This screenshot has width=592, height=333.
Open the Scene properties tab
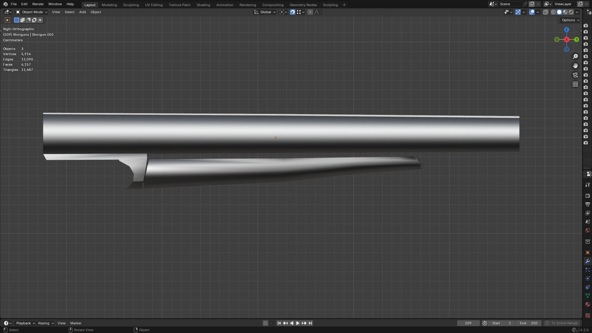click(588, 222)
